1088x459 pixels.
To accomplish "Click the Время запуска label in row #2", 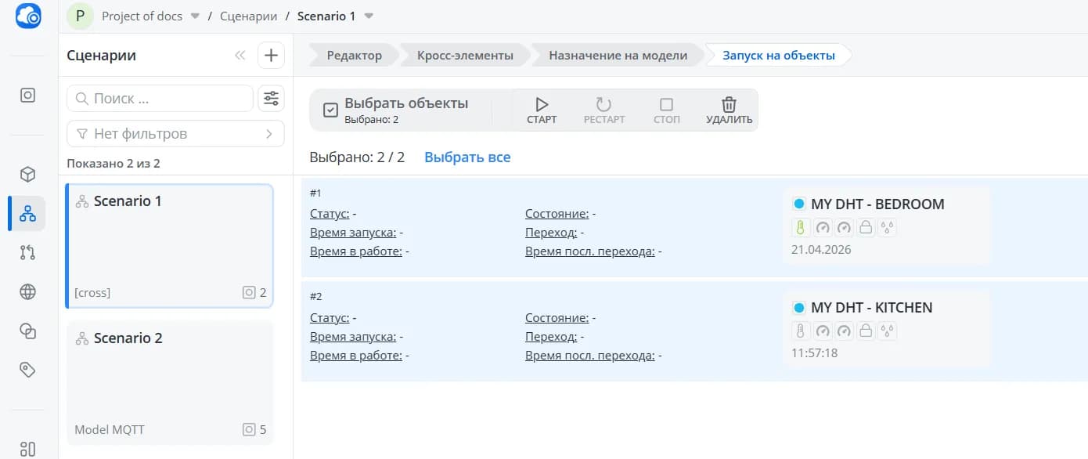I will click(x=353, y=336).
